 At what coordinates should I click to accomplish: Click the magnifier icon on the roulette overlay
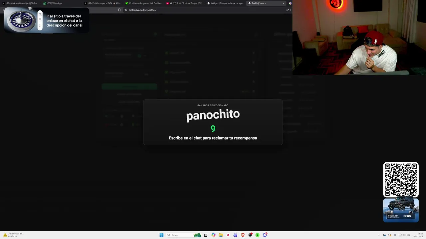(40, 15)
